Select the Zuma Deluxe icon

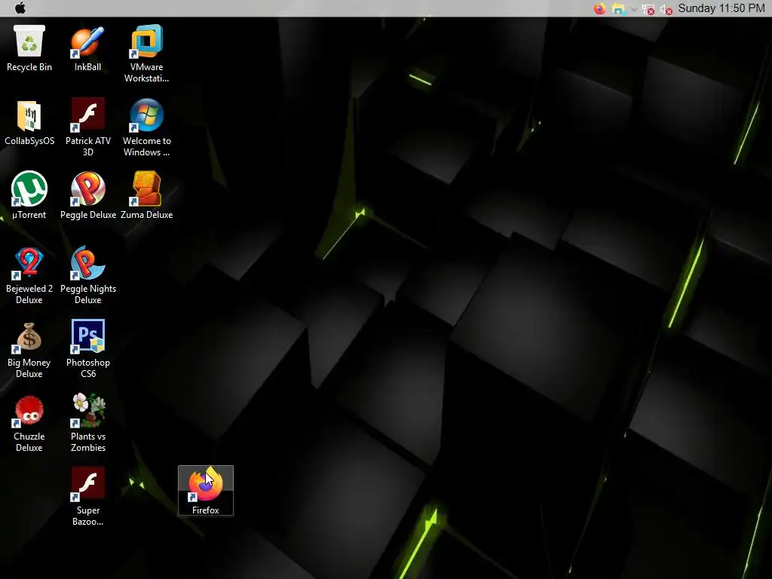147,195
